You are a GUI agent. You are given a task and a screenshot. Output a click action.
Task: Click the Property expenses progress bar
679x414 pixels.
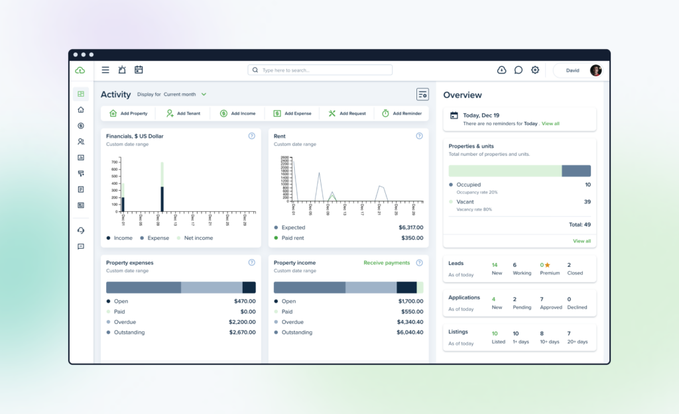(x=181, y=287)
